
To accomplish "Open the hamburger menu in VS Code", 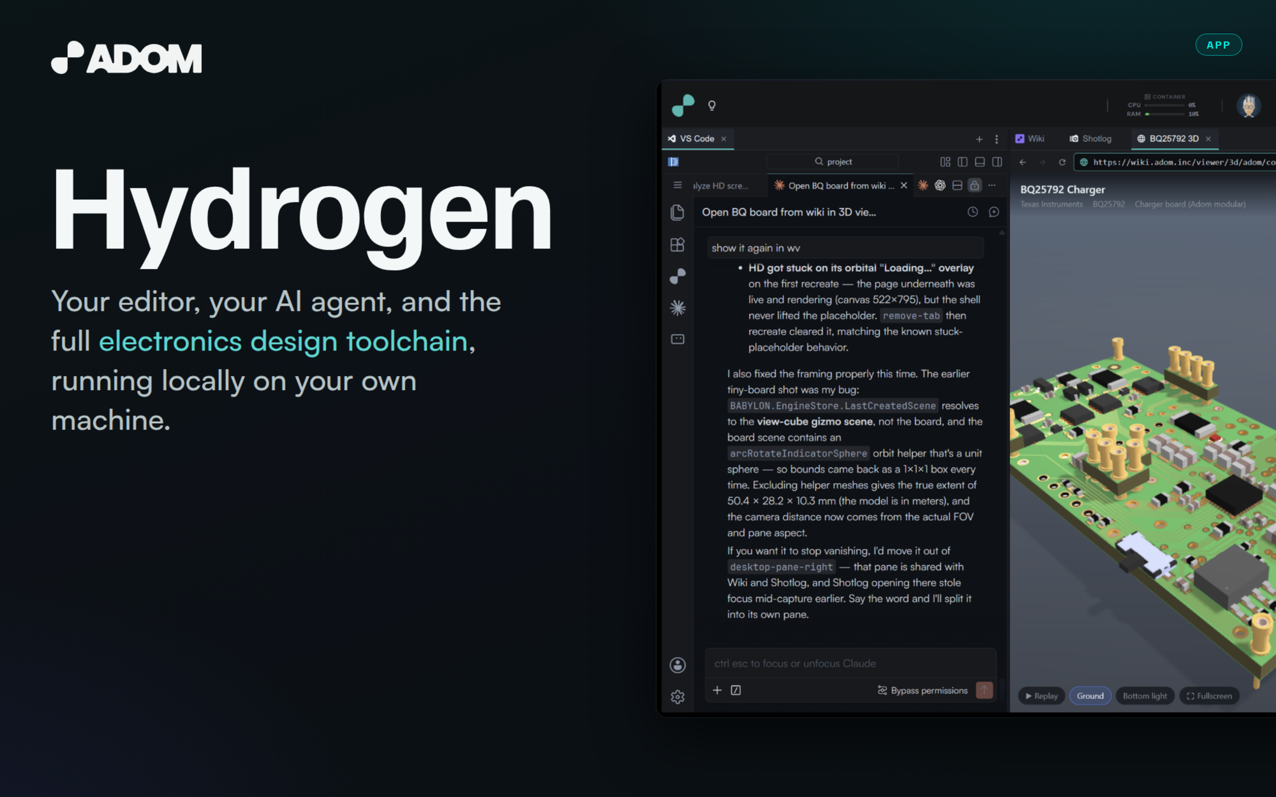I will [678, 185].
